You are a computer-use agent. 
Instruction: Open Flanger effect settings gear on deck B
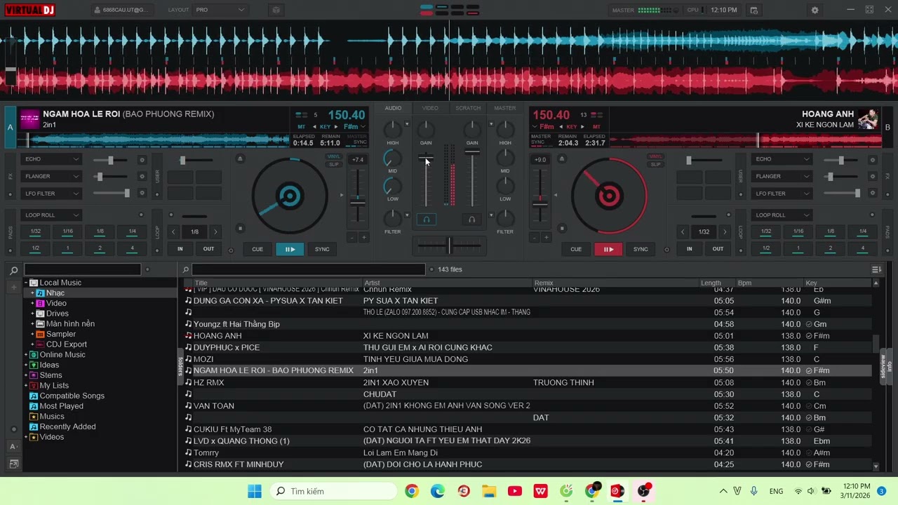[872, 177]
